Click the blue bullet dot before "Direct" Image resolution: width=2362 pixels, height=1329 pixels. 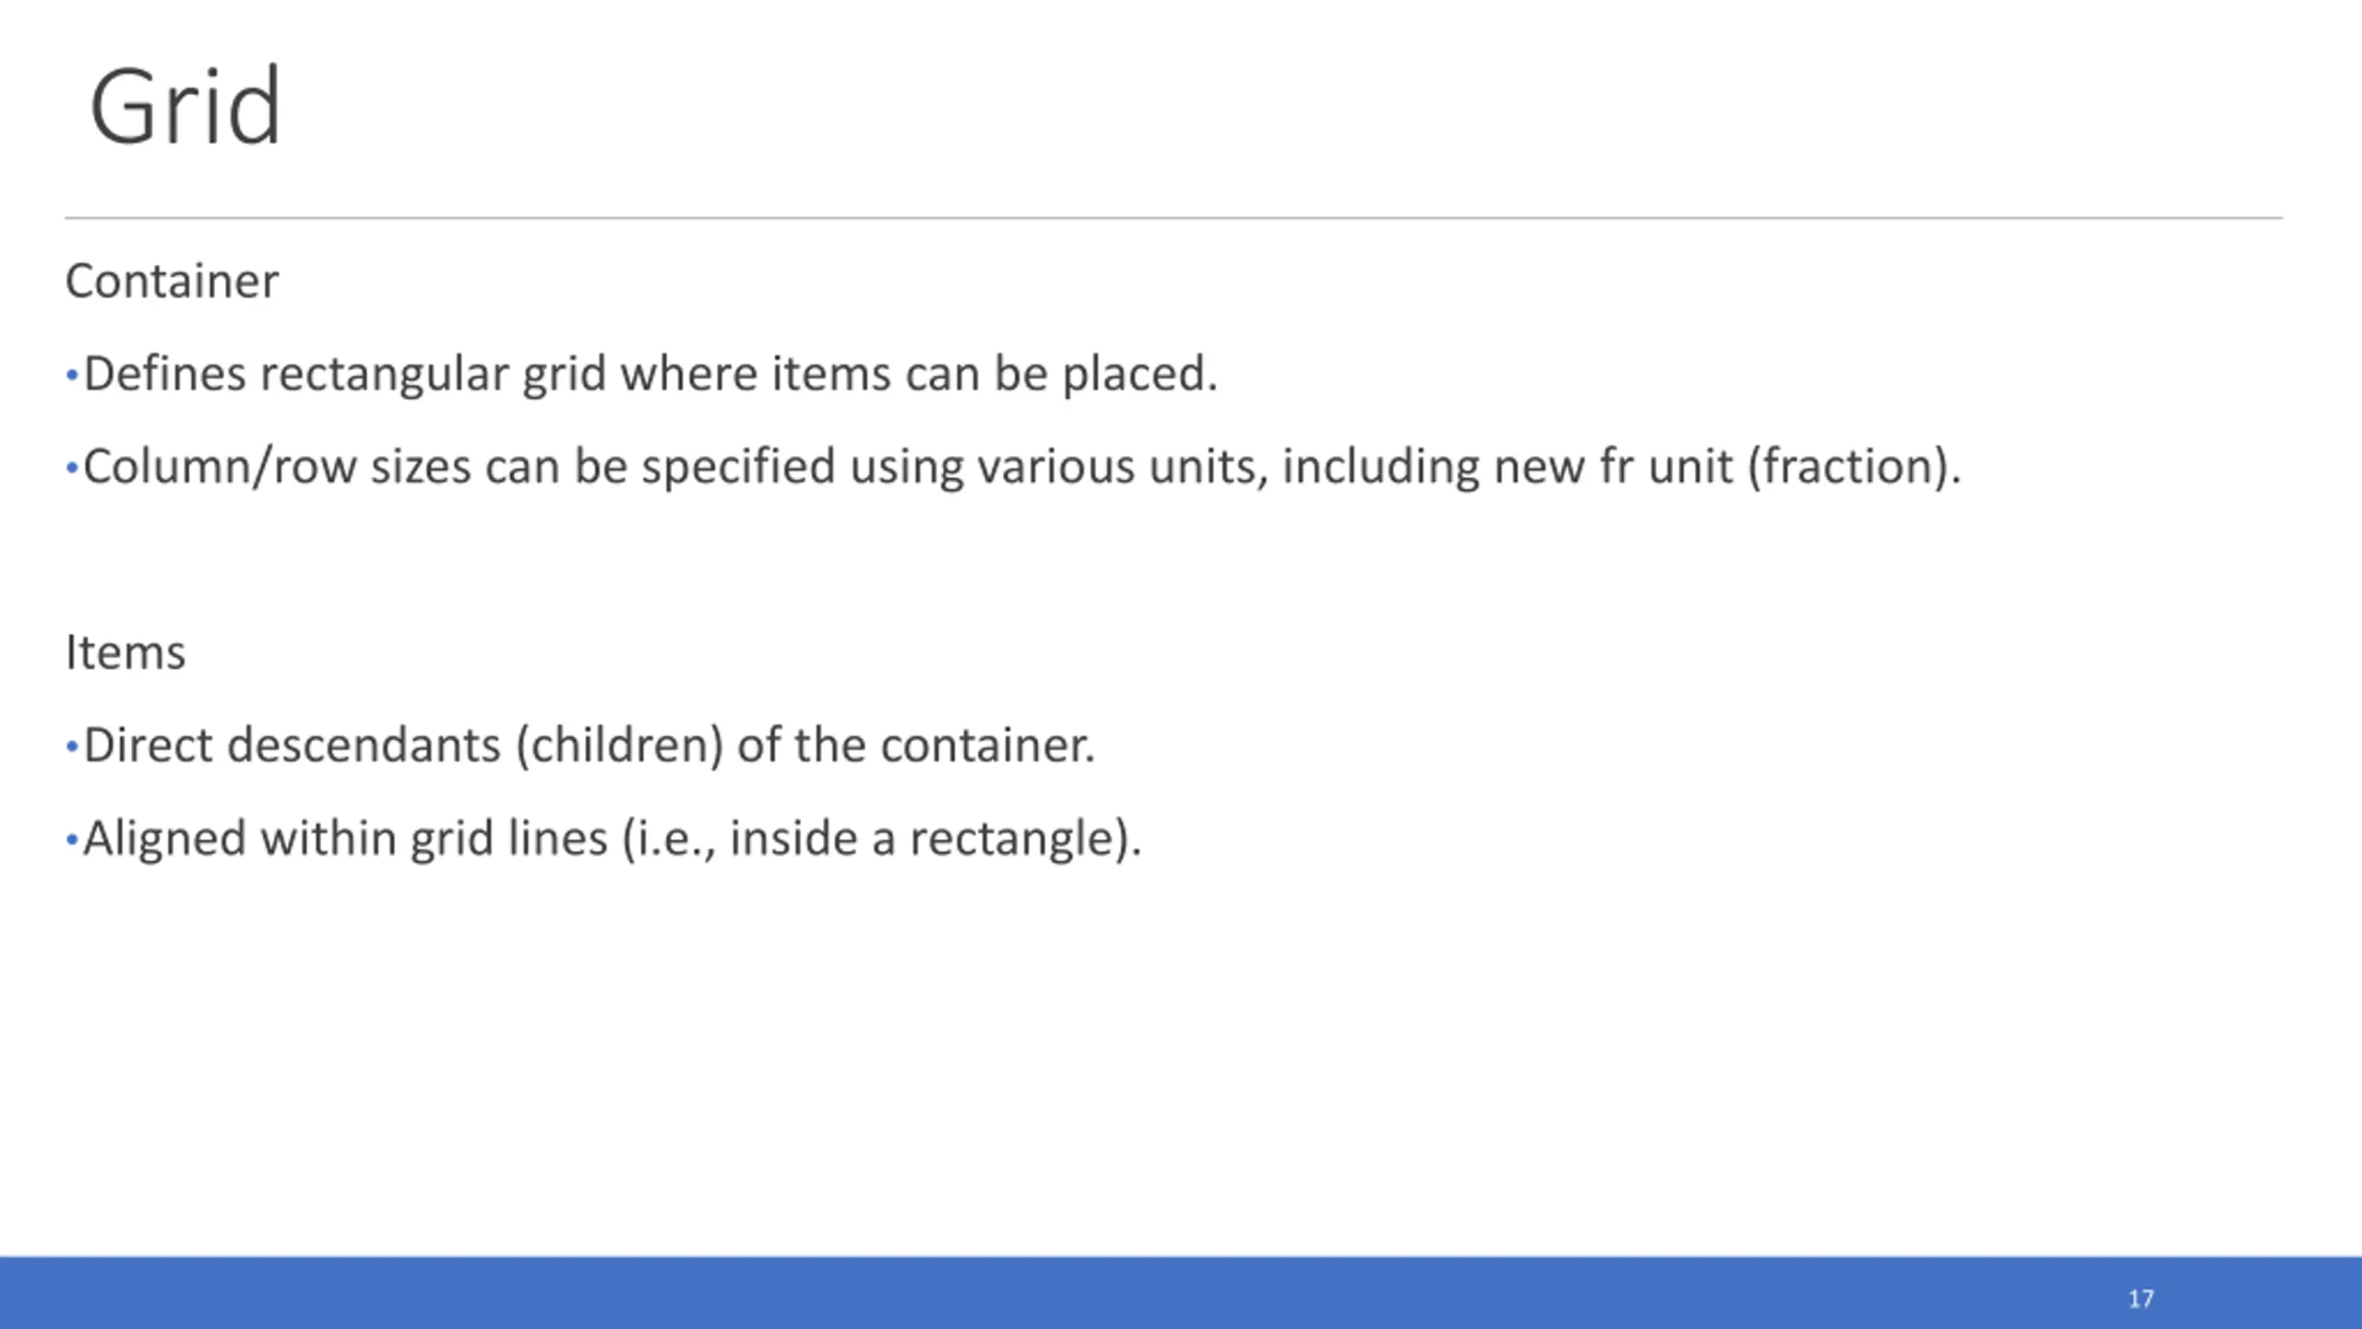tap(72, 746)
